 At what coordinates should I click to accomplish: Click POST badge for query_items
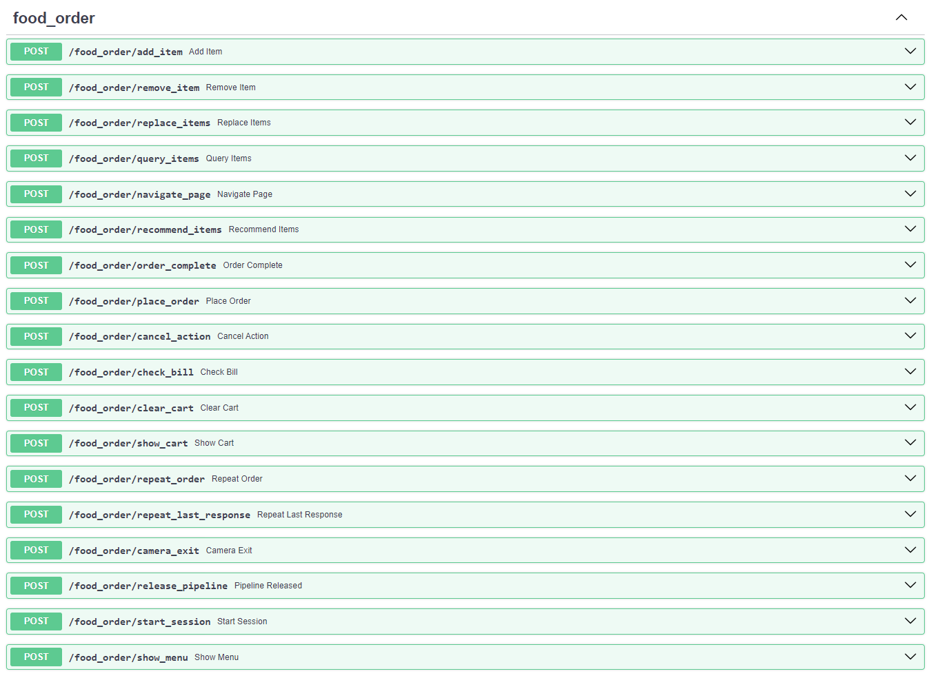click(37, 158)
